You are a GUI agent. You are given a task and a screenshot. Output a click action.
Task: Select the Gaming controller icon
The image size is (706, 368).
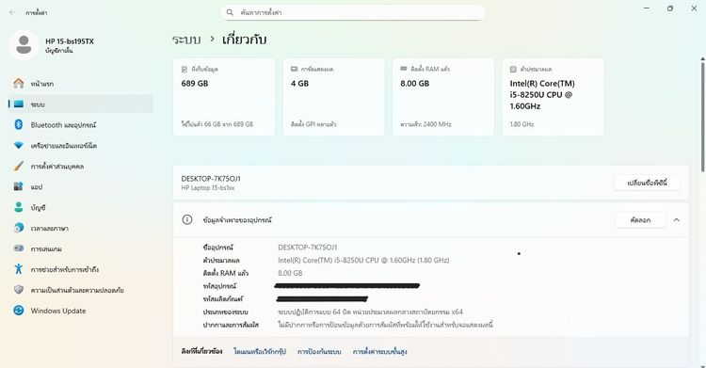point(19,248)
